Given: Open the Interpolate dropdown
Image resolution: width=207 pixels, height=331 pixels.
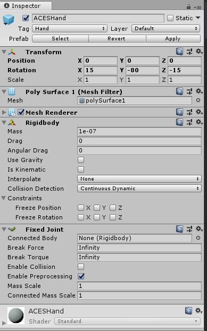Looking at the screenshot, I should (x=139, y=179).
